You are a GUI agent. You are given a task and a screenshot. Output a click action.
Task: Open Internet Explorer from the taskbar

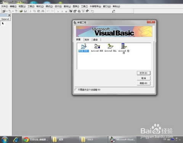(16, 140)
